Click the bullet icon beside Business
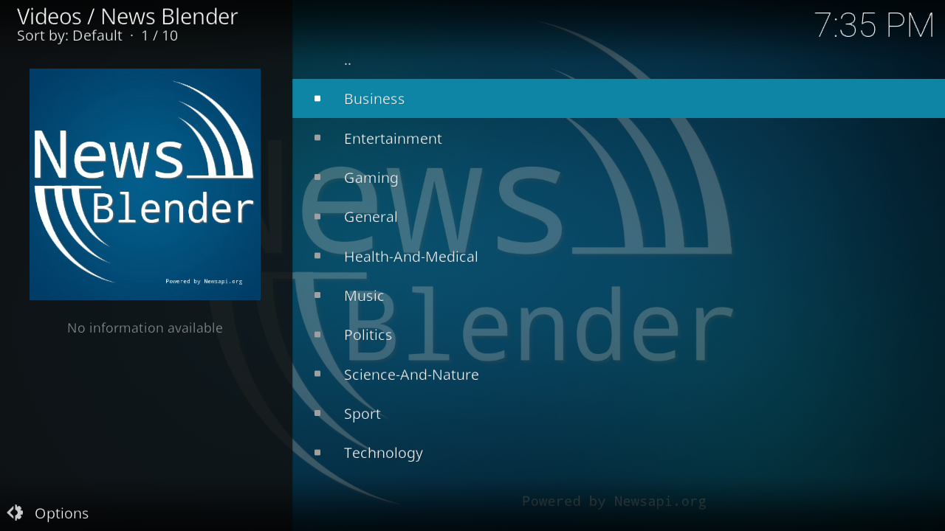This screenshot has width=945, height=531. [317, 99]
